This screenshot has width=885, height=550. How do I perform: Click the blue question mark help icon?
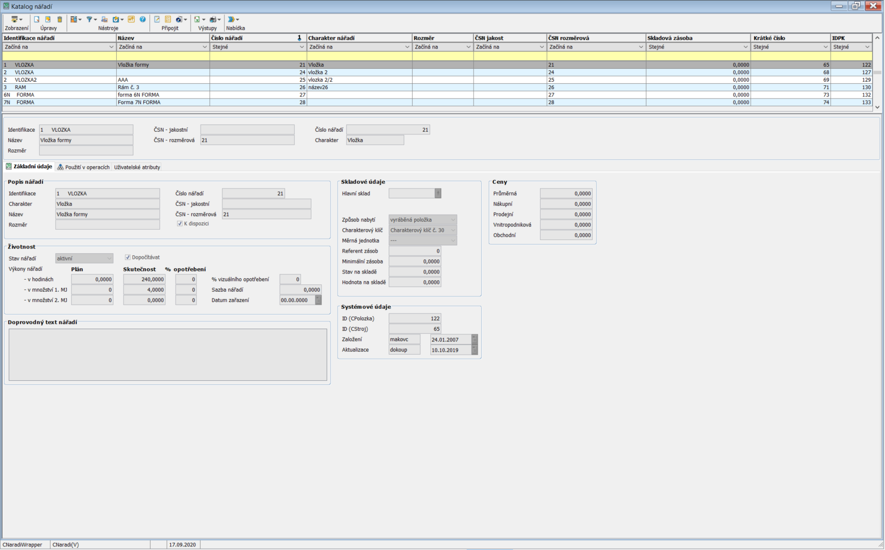click(143, 19)
